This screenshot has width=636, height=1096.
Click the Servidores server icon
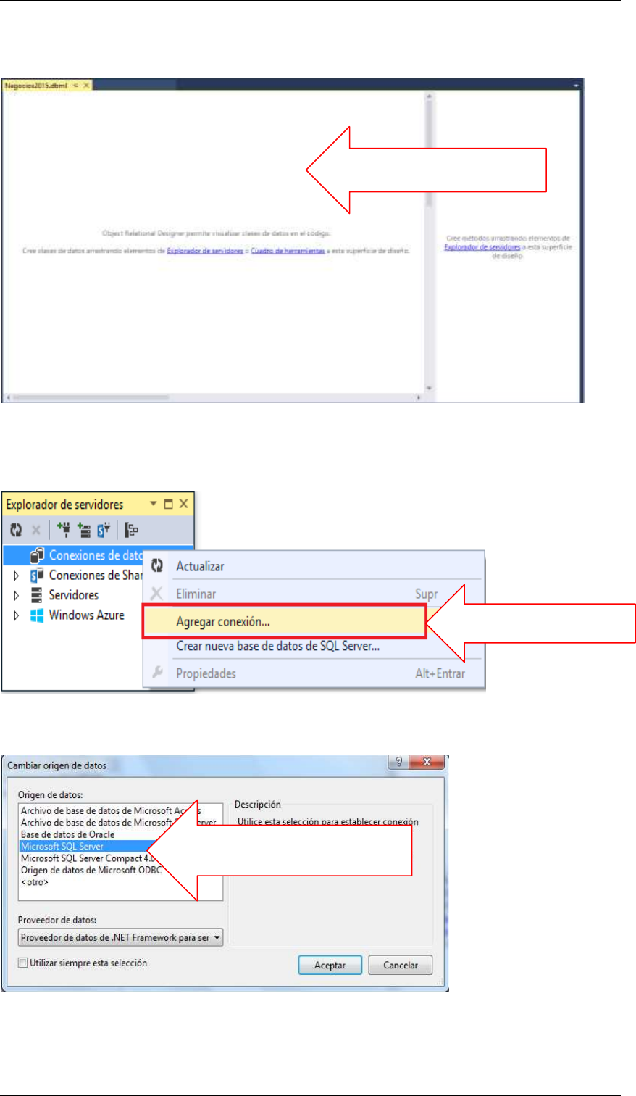pos(37,595)
